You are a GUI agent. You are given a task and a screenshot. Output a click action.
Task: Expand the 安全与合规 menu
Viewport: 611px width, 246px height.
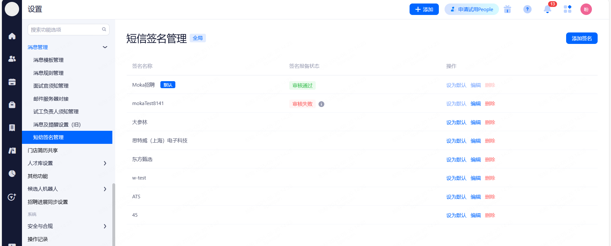[x=105, y=226]
